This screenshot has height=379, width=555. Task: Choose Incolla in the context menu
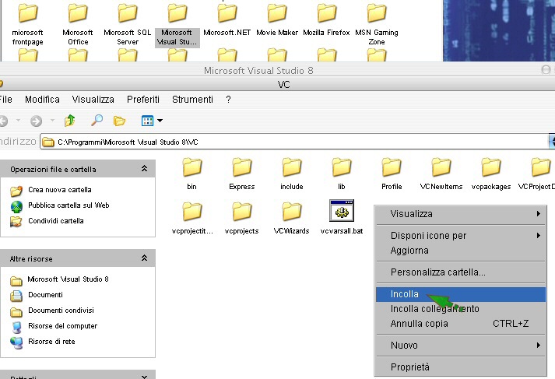(461, 294)
